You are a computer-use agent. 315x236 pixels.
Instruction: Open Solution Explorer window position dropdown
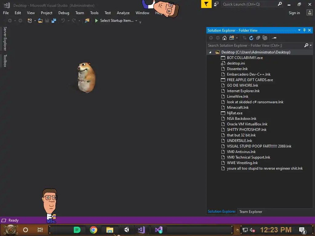pyautogui.click(x=299, y=30)
